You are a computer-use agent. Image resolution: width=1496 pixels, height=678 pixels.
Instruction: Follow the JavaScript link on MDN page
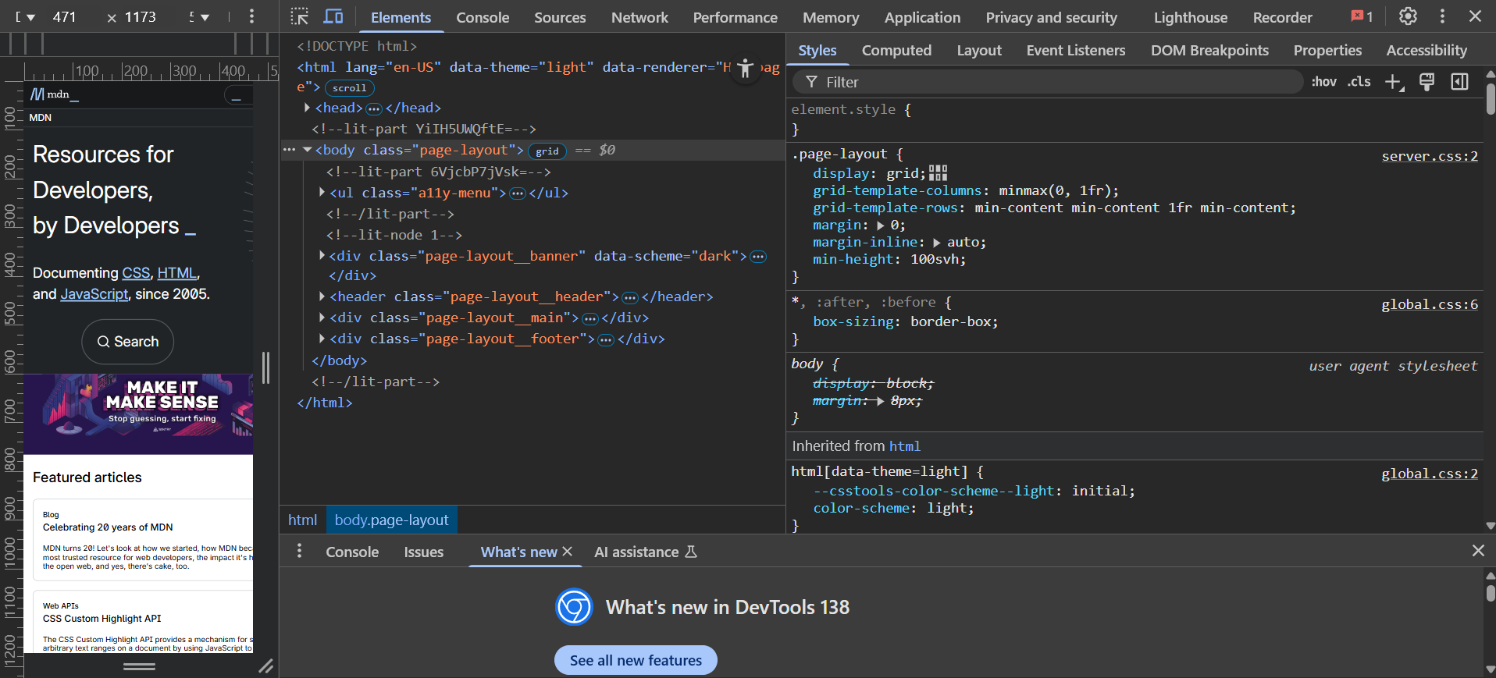click(94, 294)
